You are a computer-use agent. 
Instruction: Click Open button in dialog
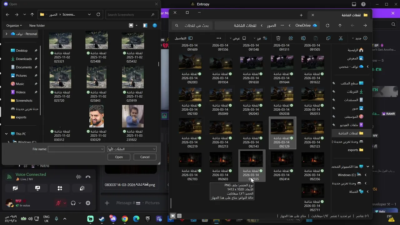tap(119, 157)
